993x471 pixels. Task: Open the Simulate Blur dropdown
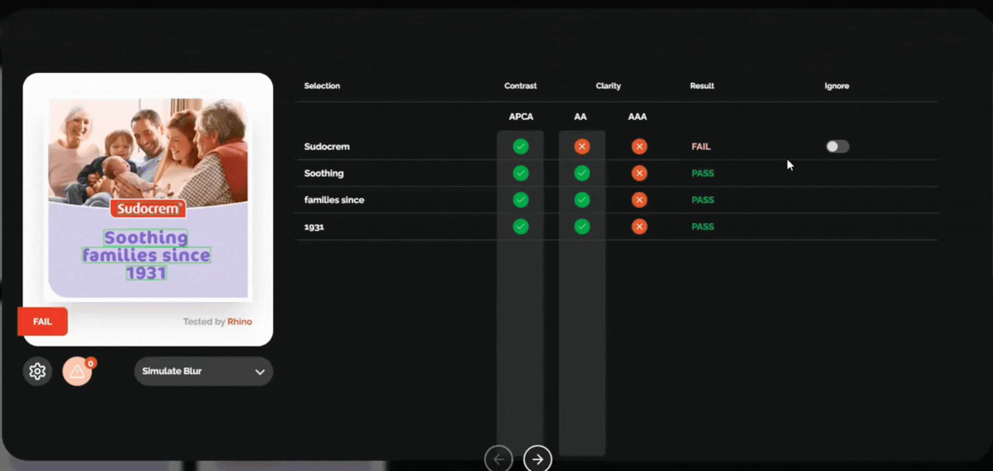(x=204, y=371)
